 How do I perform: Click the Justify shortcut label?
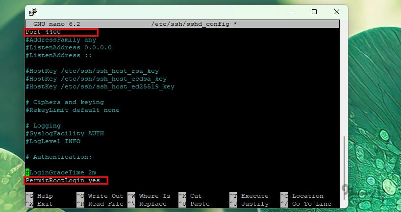pyautogui.click(x=254, y=204)
